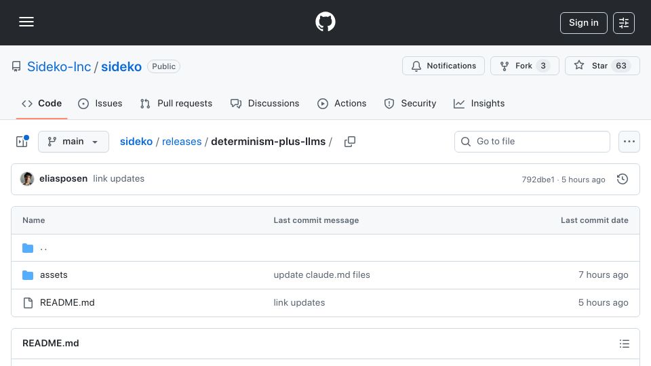Click the README.md preview heading
The width and height of the screenshot is (651, 366).
coord(51,343)
